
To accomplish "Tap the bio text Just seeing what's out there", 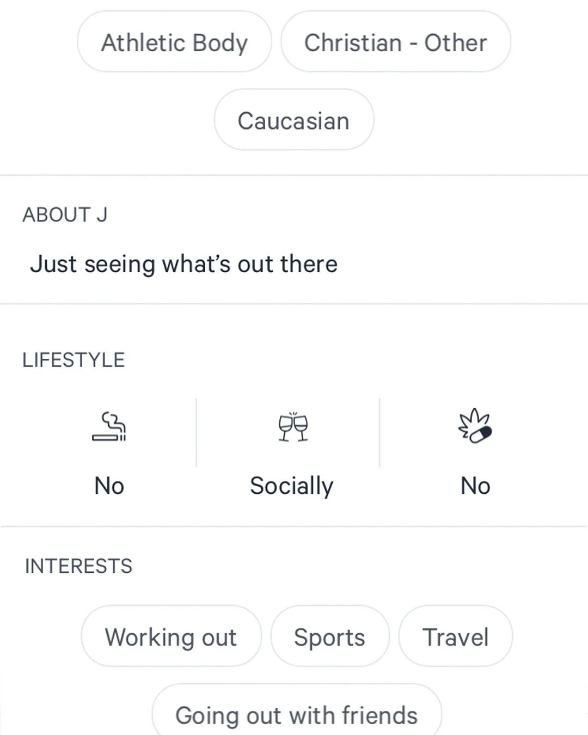I will point(184,264).
